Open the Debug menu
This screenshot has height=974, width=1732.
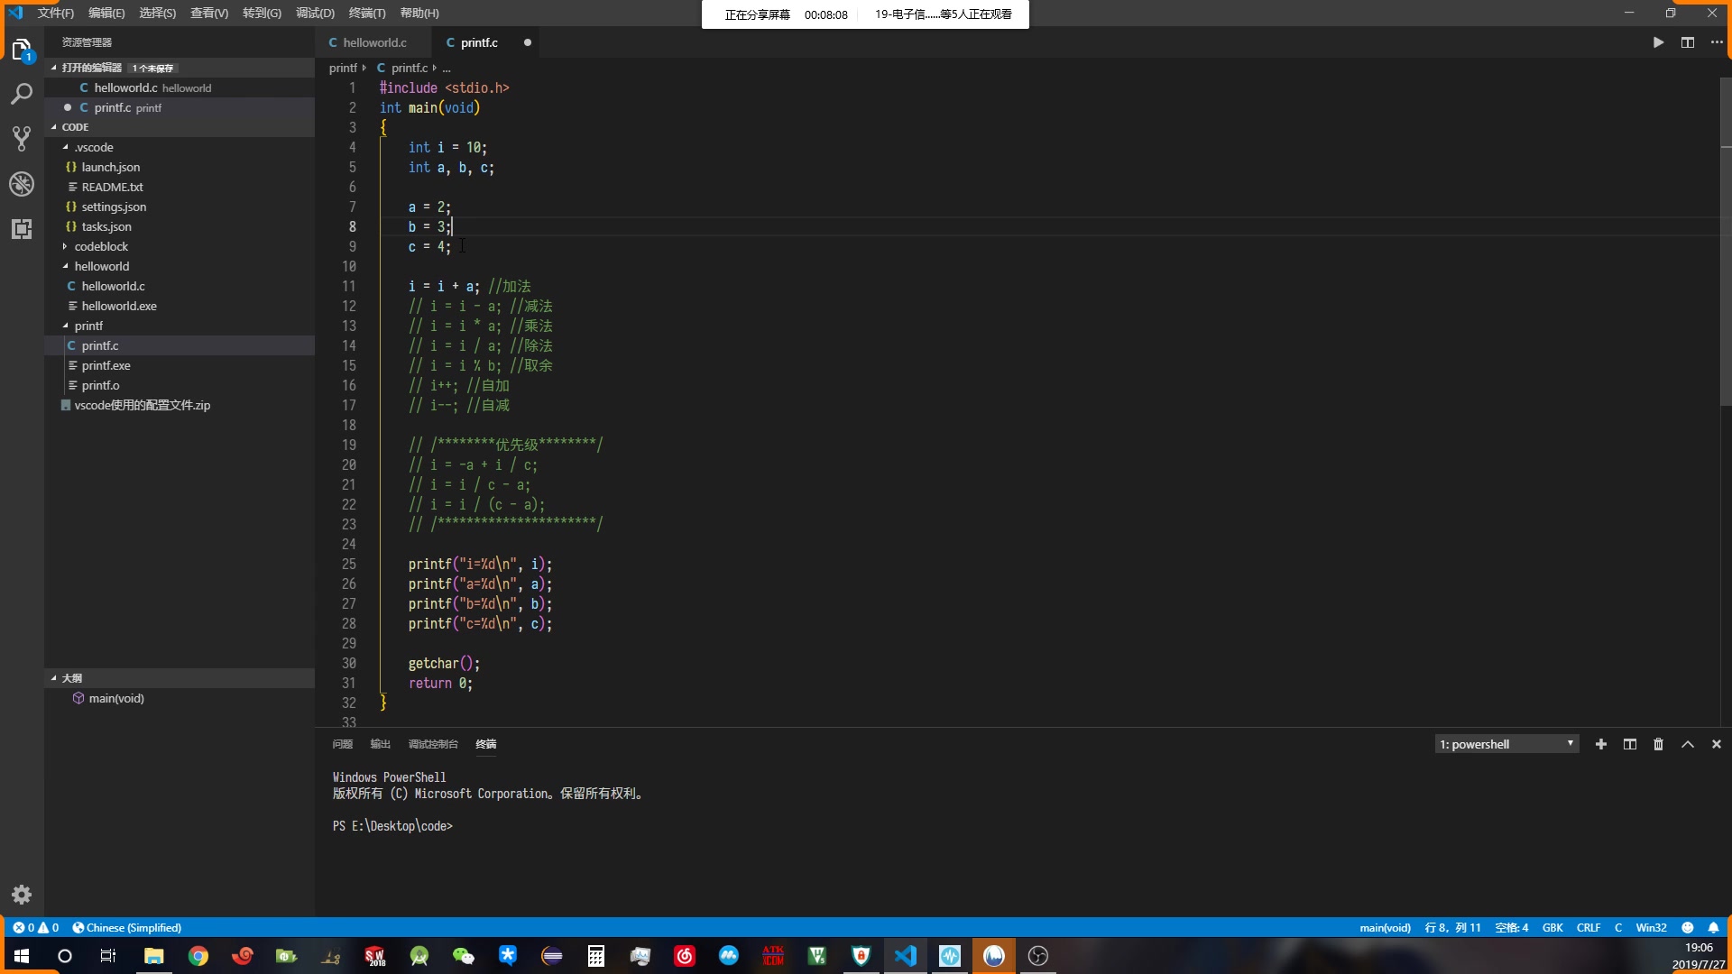pyautogui.click(x=315, y=13)
